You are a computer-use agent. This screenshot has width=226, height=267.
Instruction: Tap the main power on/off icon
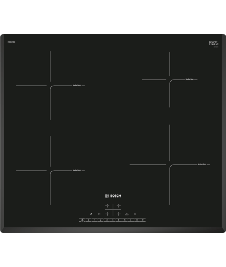point(82,220)
